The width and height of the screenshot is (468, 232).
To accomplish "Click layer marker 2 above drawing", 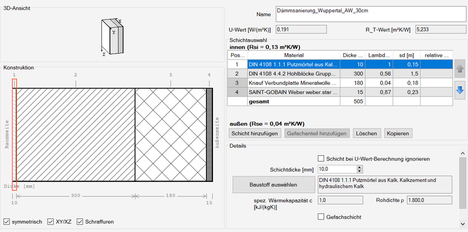I will coord(75,75).
